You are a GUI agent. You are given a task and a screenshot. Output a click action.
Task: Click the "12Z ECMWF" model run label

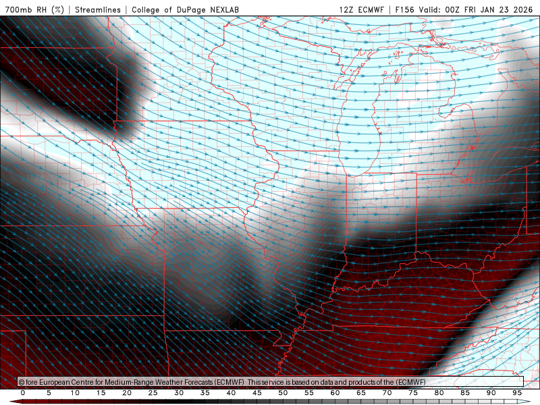click(x=361, y=9)
